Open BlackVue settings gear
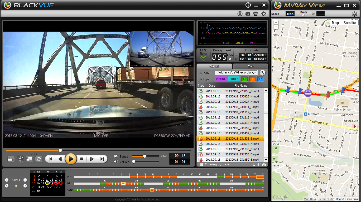 click(263, 14)
